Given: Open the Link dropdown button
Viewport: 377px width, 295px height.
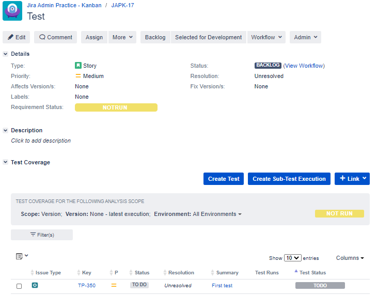Looking at the screenshot, I should [352, 179].
